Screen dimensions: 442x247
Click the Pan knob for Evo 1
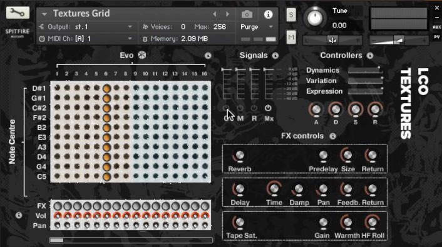coord(58,225)
